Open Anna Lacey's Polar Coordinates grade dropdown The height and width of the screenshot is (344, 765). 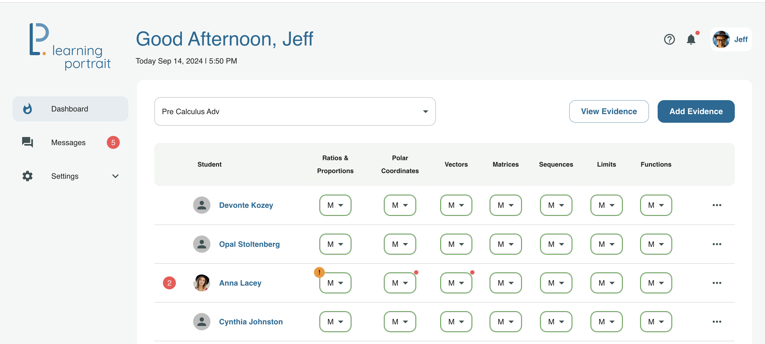coord(400,283)
